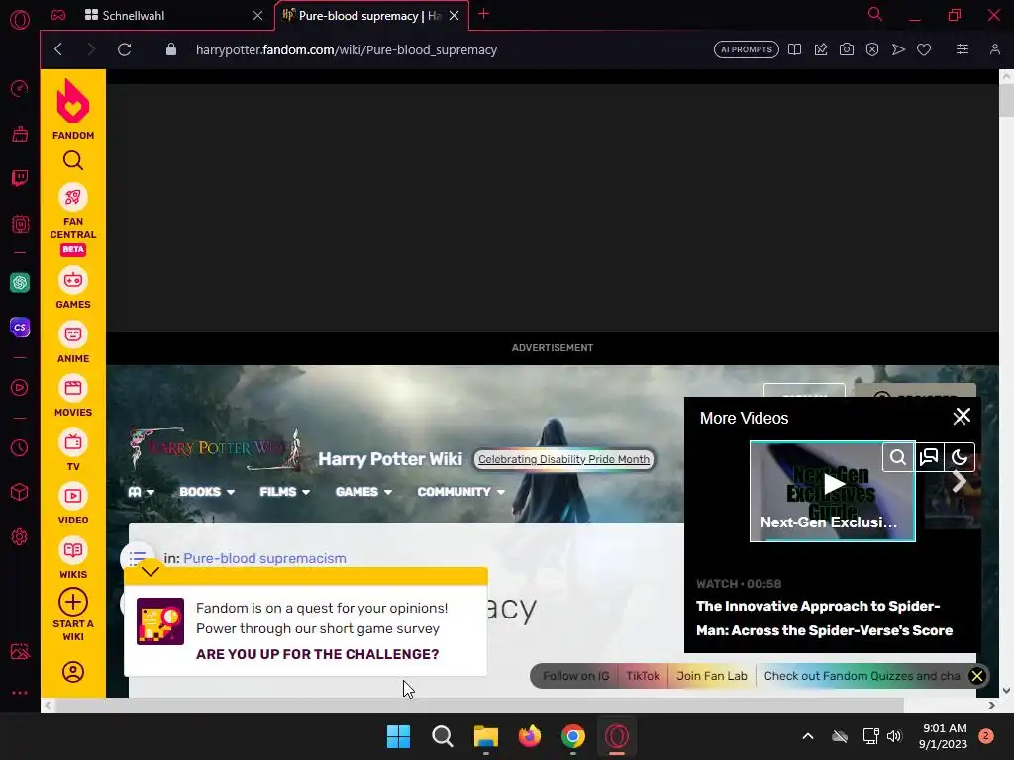Click Join Fan Lab link
The image size is (1014, 760).
click(x=711, y=676)
